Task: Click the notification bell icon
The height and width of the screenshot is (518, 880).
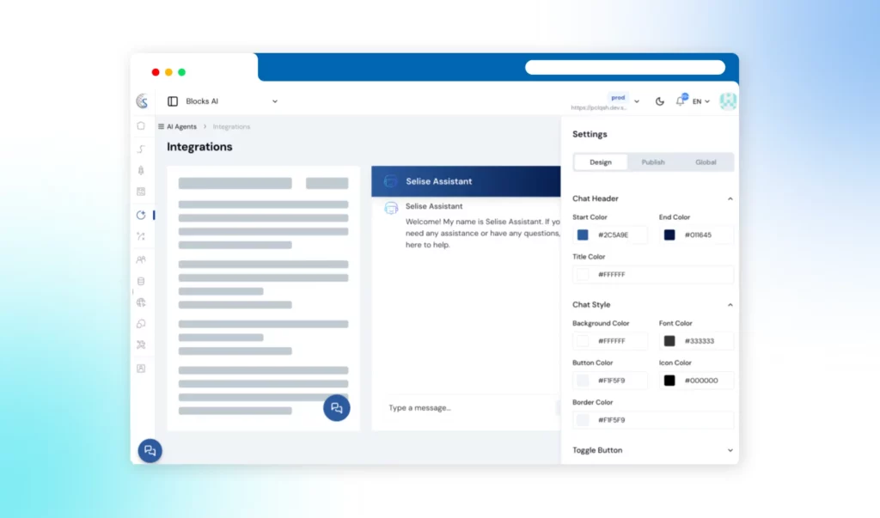Action: 680,101
